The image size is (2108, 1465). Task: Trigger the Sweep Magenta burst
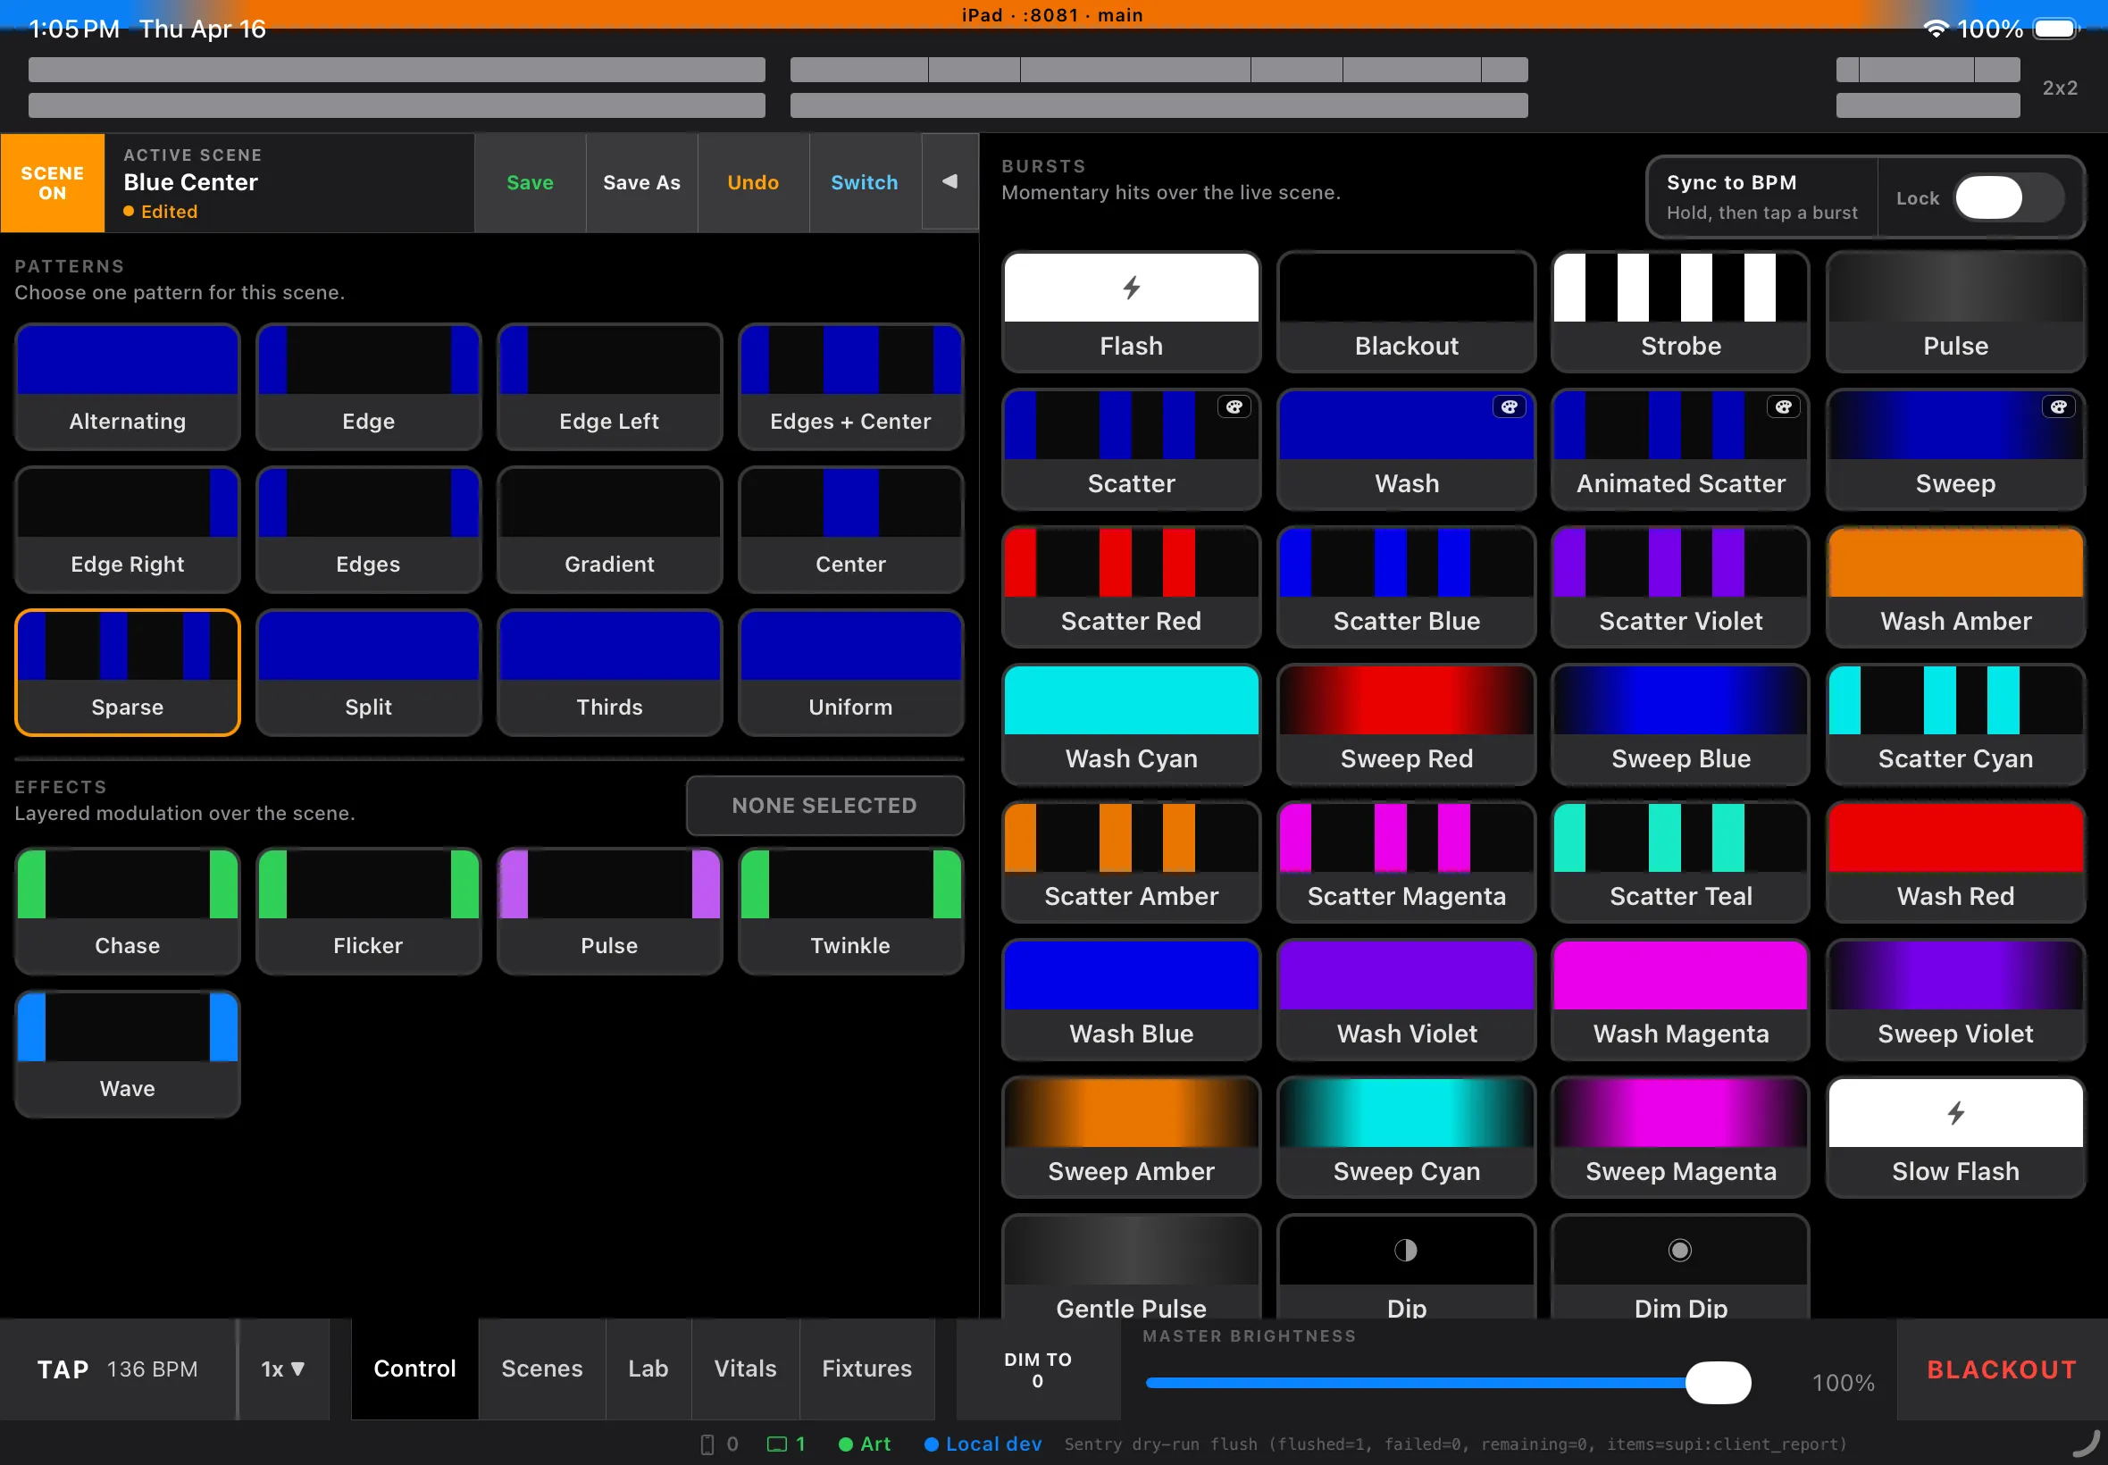click(x=1679, y=1137)
